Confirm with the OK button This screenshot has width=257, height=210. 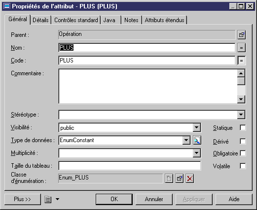coord(114,199)
